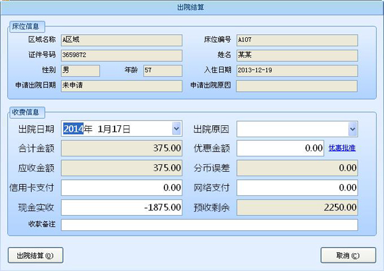Select the 网络支付 amount field
The height and width of the screenshot is (271, 384).
point(297,188)
